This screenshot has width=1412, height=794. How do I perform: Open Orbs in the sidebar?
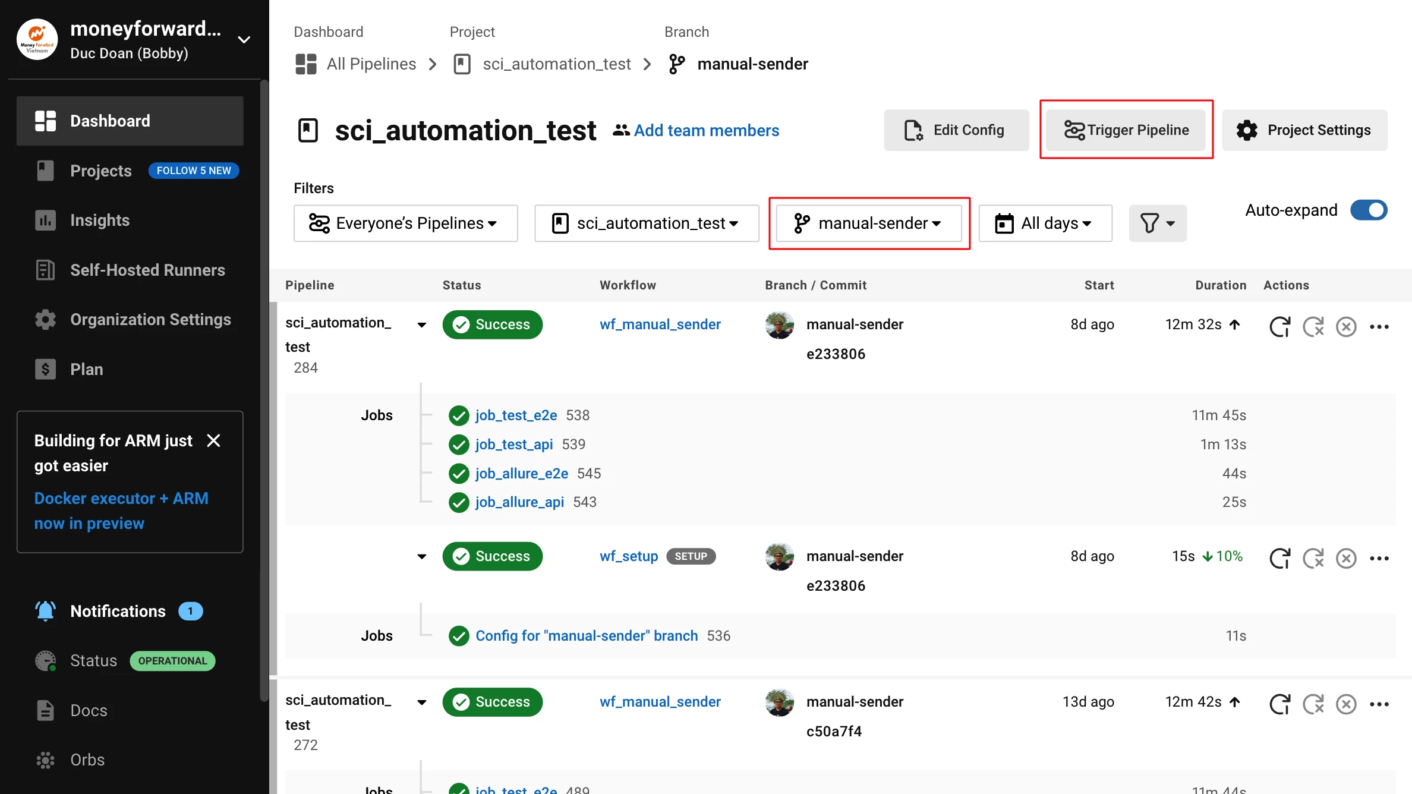click(x=87, y=760)
